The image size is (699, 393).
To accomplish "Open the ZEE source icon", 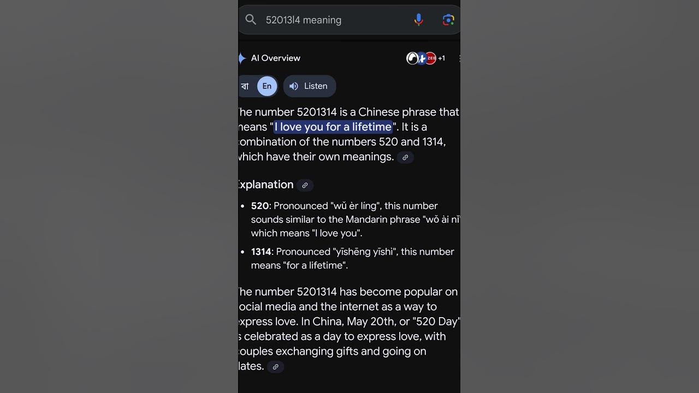I will click(x=431, y=58).
